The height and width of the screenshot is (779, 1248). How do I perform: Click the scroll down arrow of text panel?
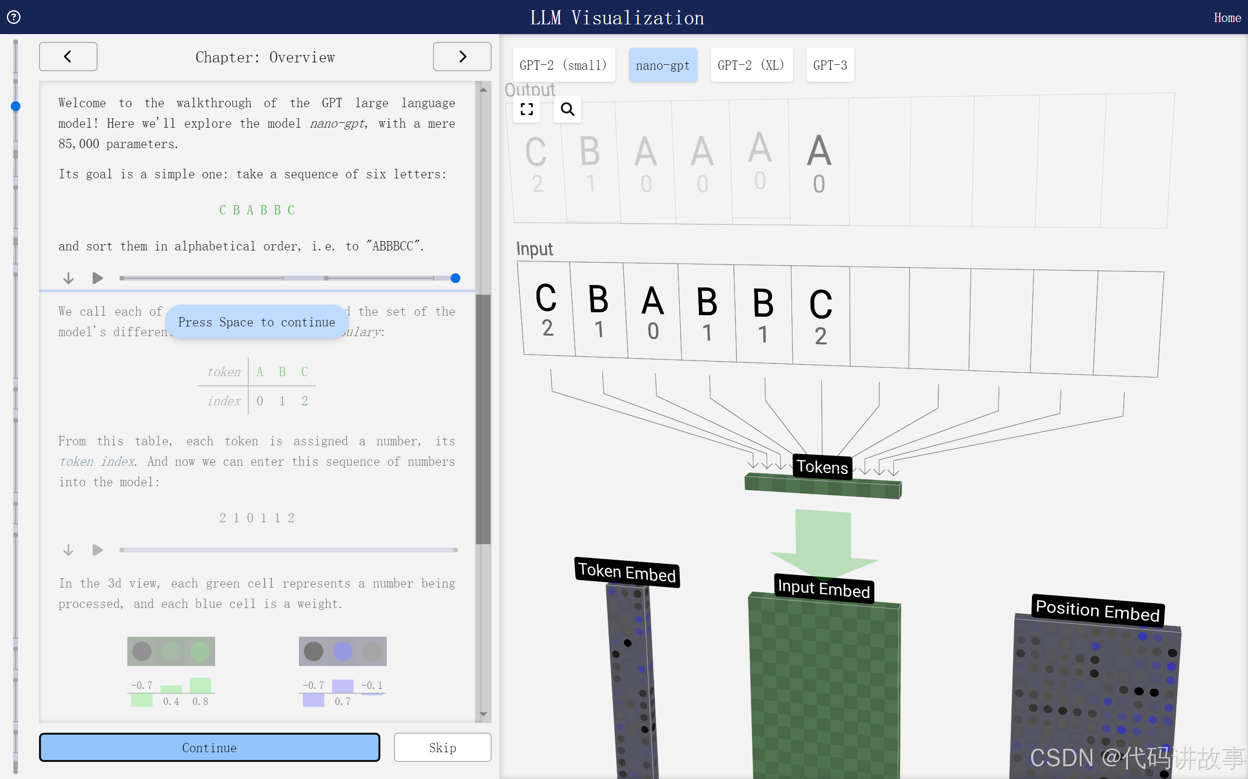[x=483, y=714]
